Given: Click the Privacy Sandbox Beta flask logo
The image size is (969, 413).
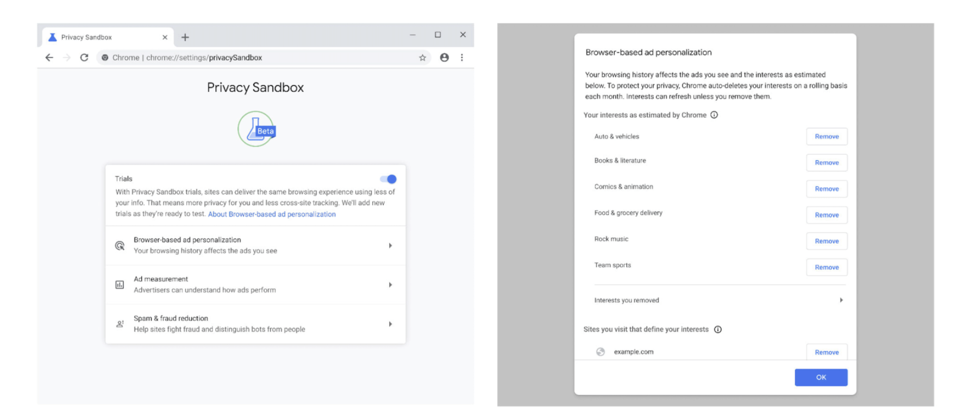Looking at the screenshot, I should coord(256,129).
